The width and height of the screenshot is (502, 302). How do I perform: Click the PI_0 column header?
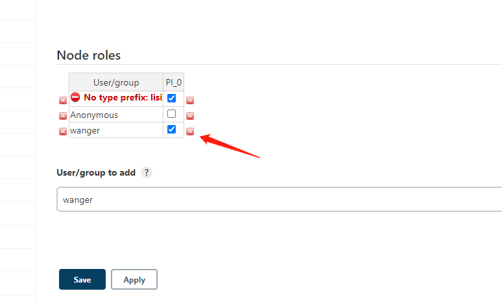pyautogui.click(x=173, y=82)
